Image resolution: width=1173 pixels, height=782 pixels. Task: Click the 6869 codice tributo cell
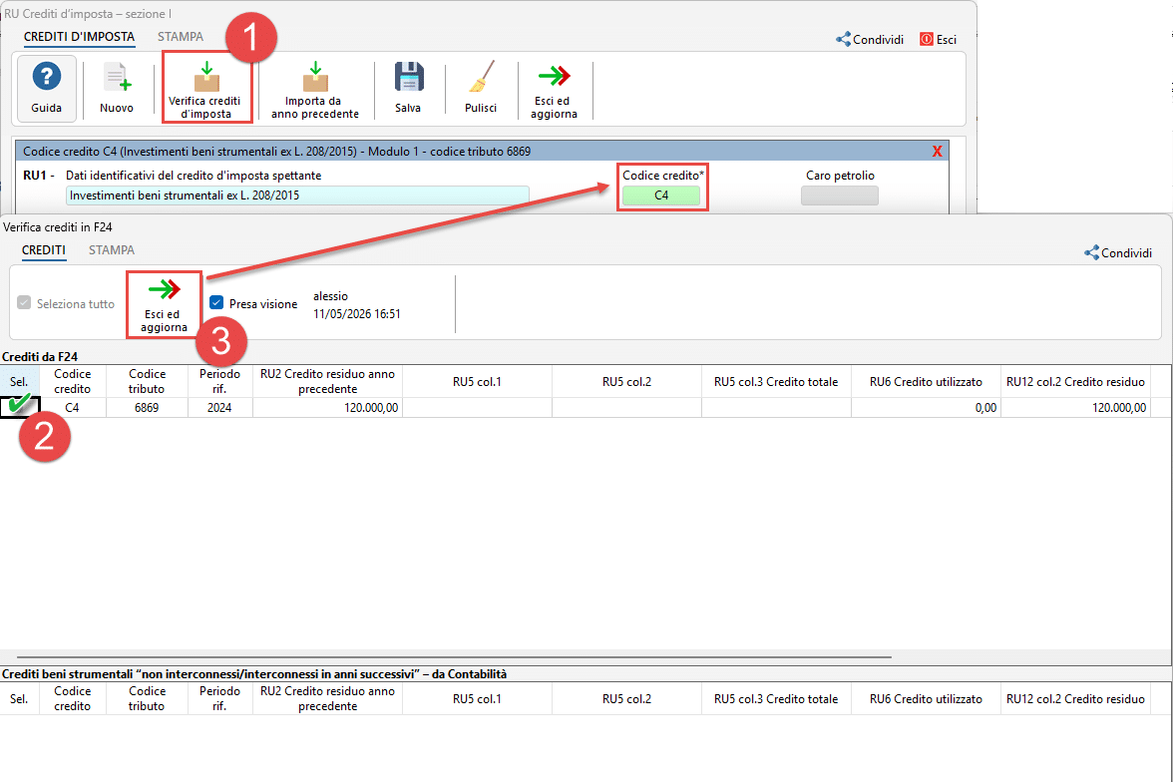pyautogui.click(x=147, y=408)
